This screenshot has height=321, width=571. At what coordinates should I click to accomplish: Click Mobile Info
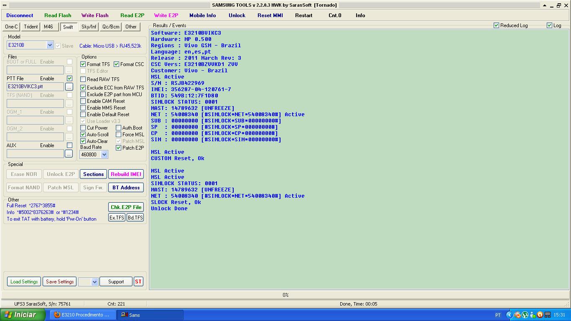tap(203, 15)
